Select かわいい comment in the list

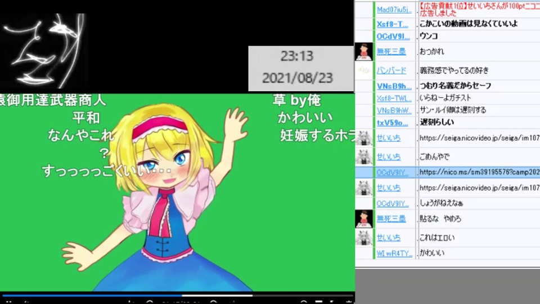pos(432,253)
